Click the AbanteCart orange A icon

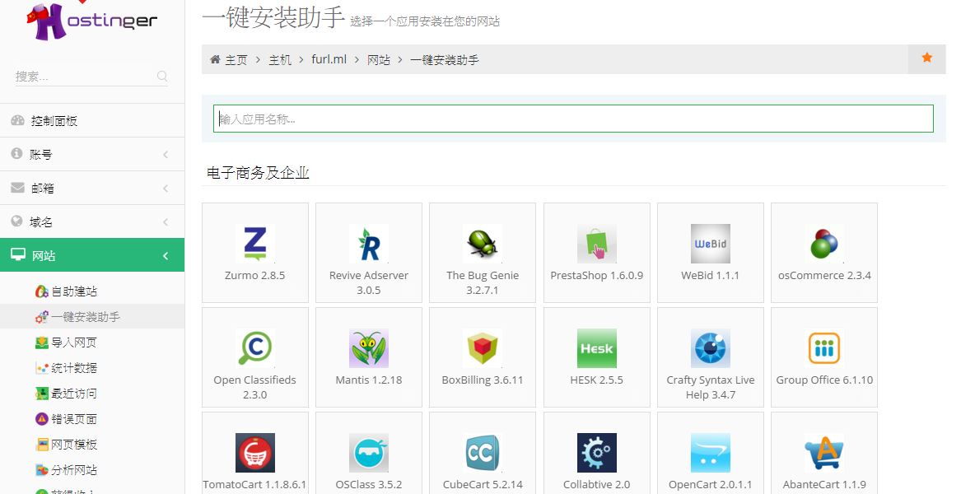coord(824,453)
